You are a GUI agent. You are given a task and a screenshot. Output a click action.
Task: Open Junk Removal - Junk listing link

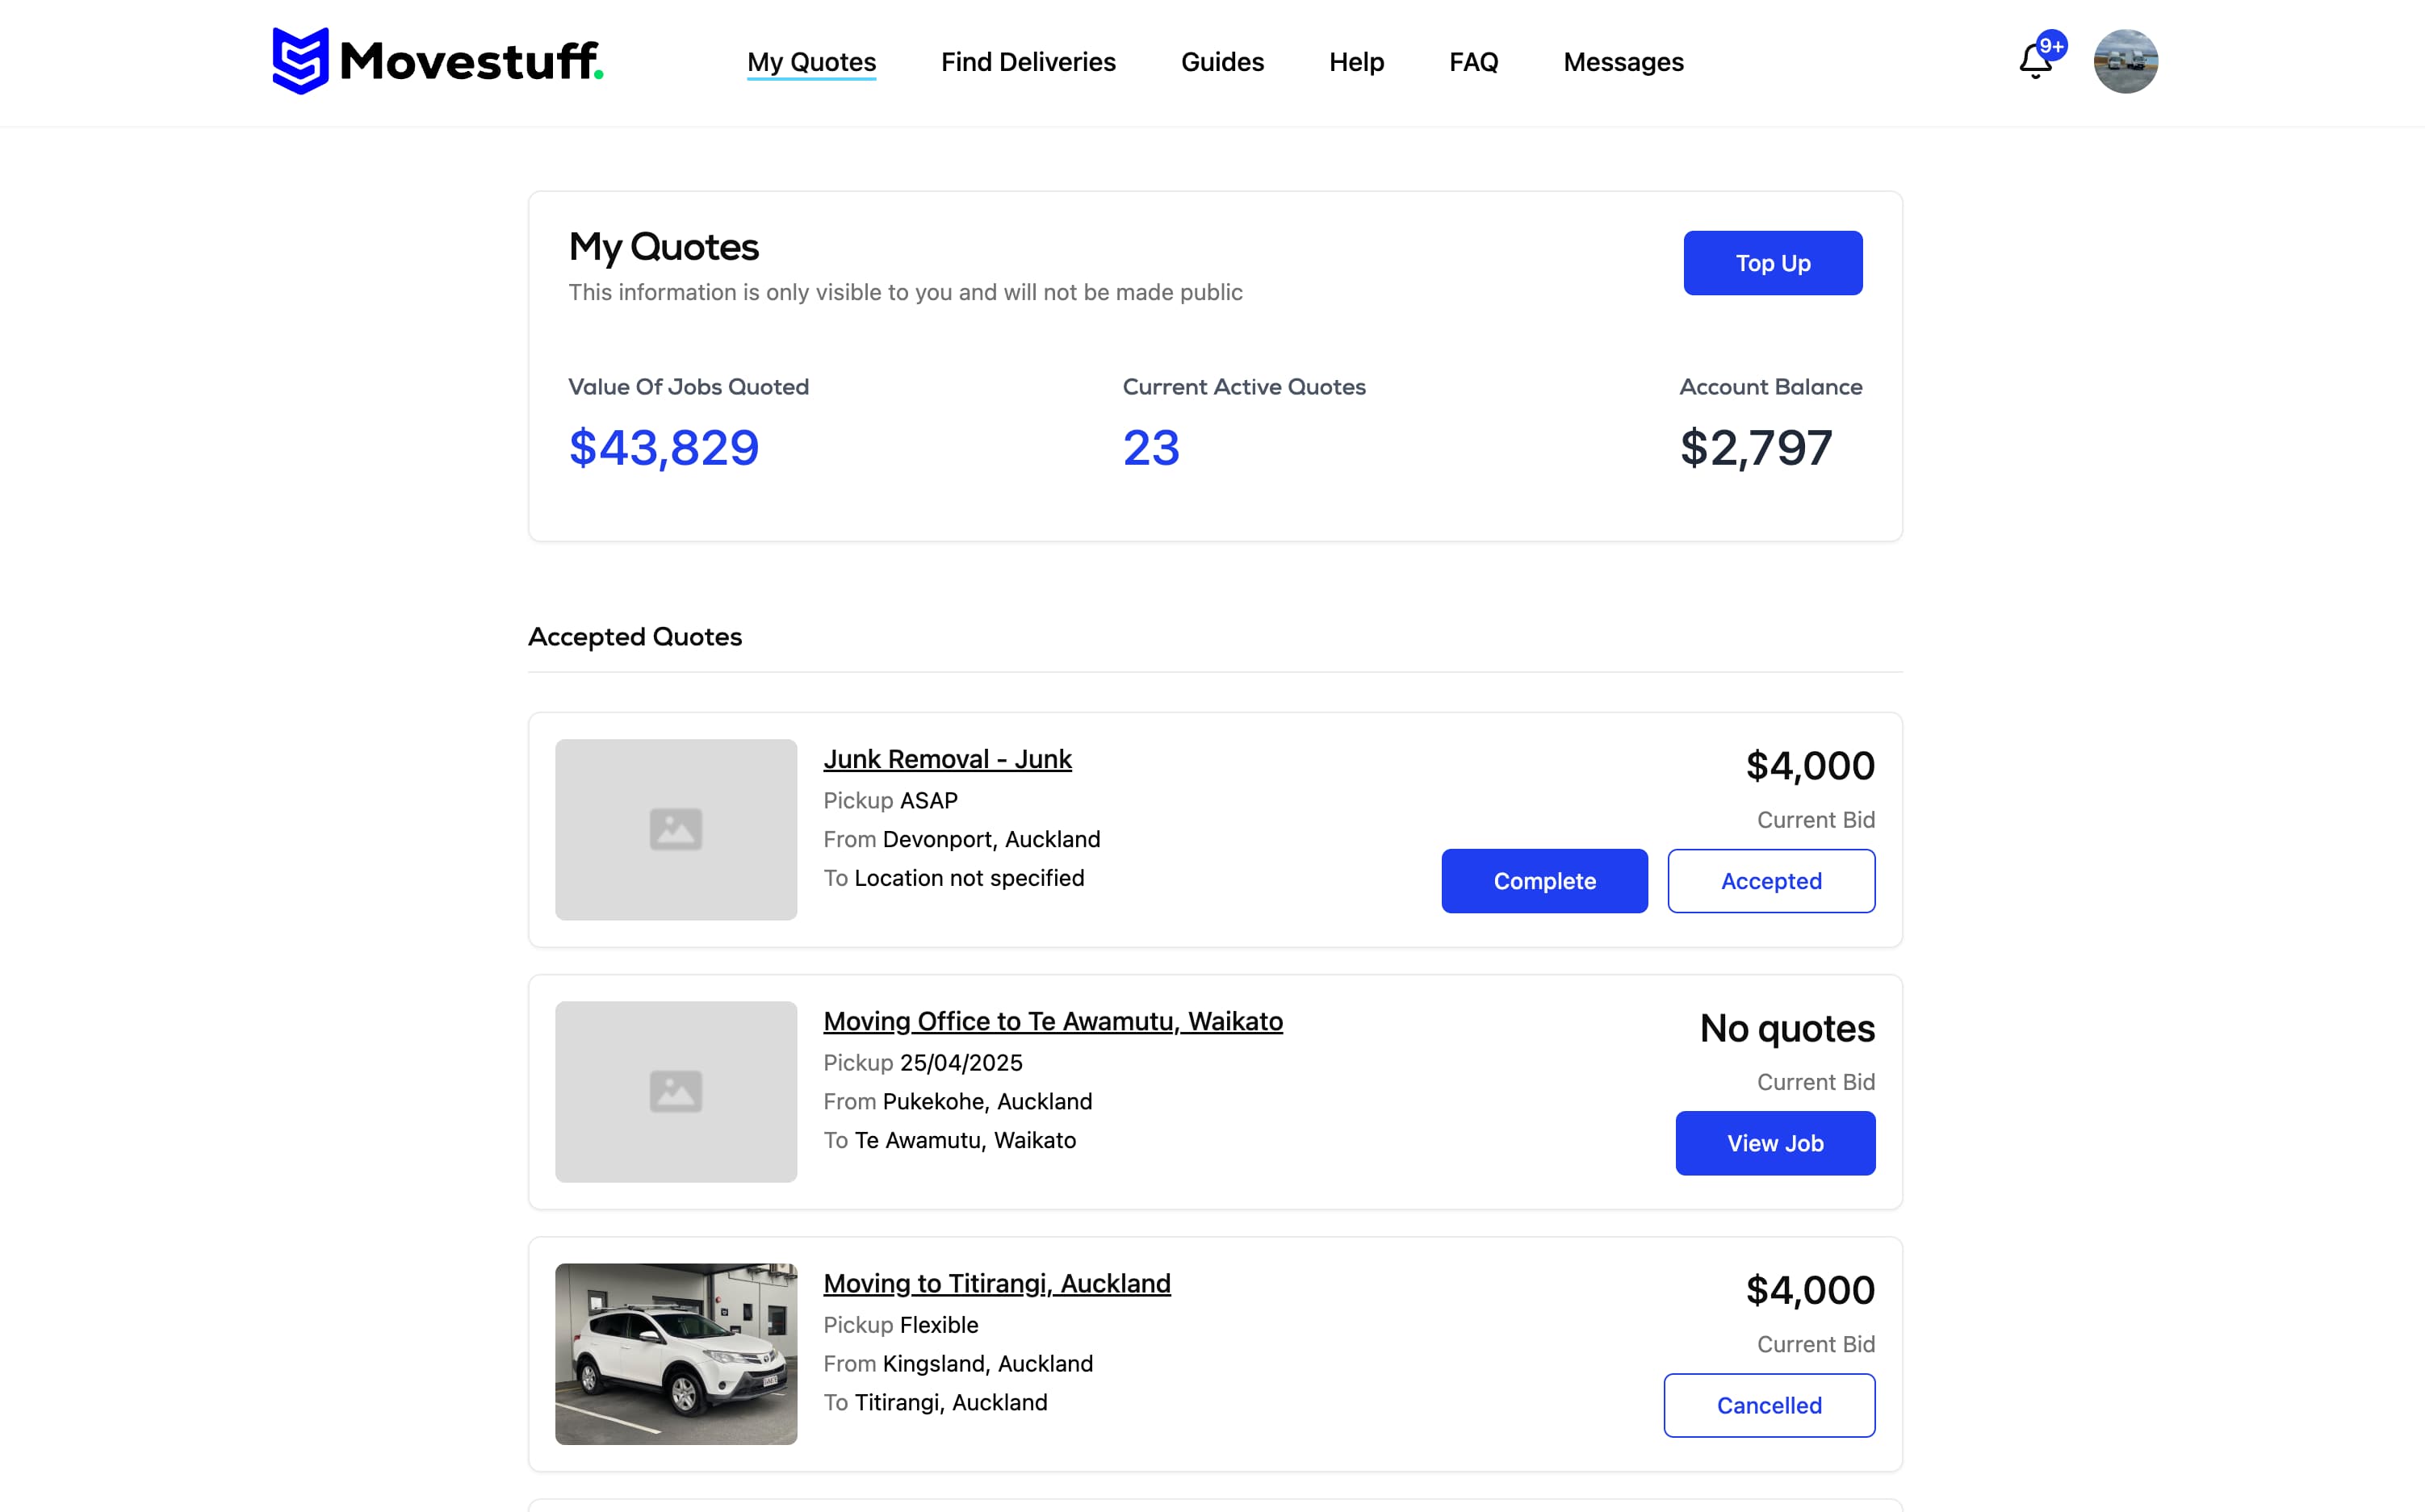pyautogui.click(x=946, y=759)
